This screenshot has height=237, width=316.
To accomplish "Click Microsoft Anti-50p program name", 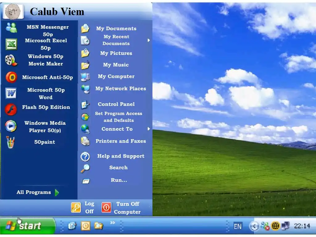I will pyautogui.click(x=48, y=77).
